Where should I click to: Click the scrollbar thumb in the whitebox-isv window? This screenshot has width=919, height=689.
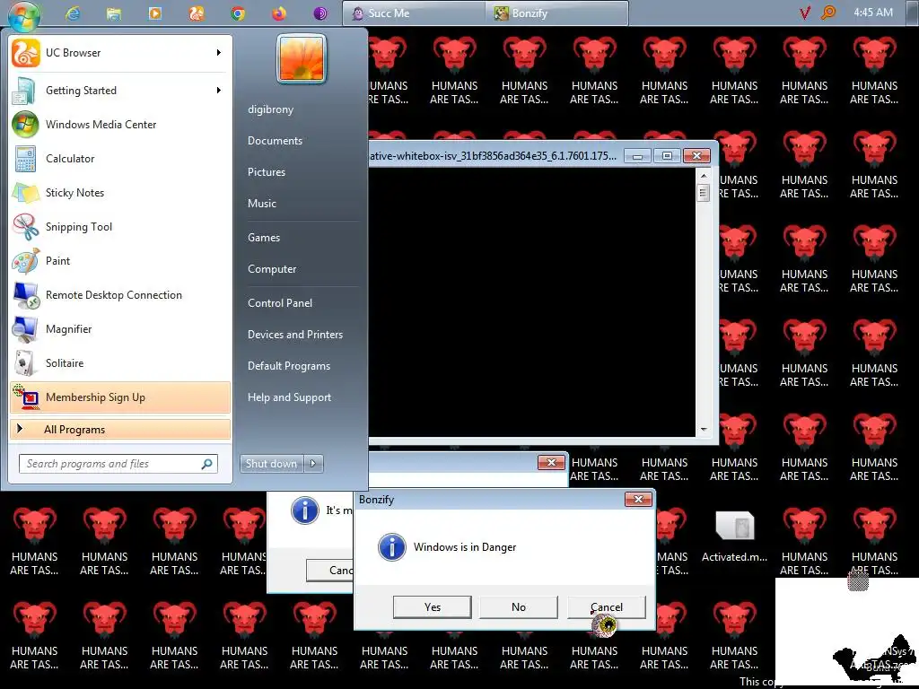click(x=704, y=192)
